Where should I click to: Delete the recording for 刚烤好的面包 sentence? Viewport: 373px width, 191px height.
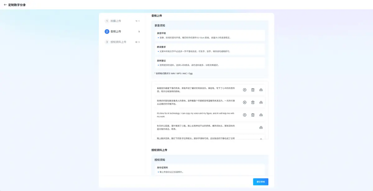pos(253,102)
